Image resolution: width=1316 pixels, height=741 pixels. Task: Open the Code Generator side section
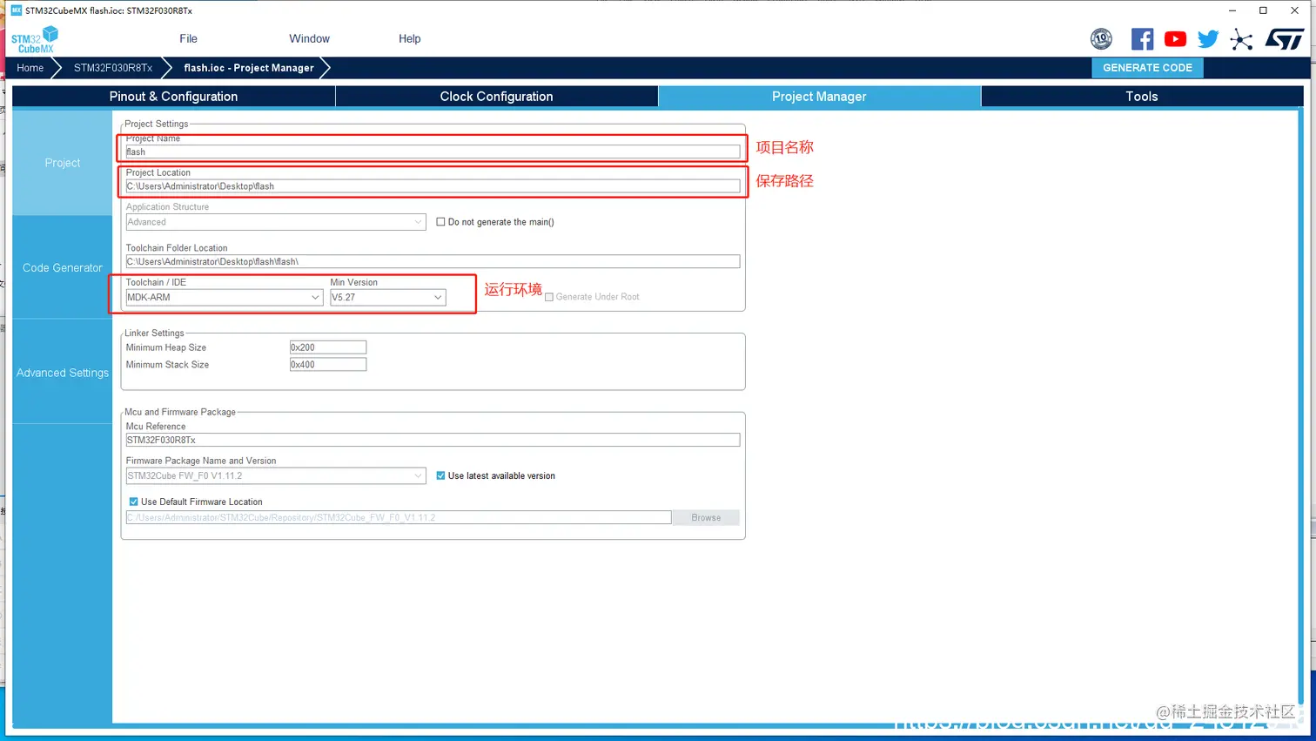point(63,267)
